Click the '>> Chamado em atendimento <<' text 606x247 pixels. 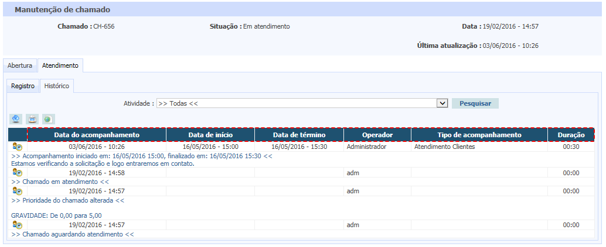click(60, 182)
